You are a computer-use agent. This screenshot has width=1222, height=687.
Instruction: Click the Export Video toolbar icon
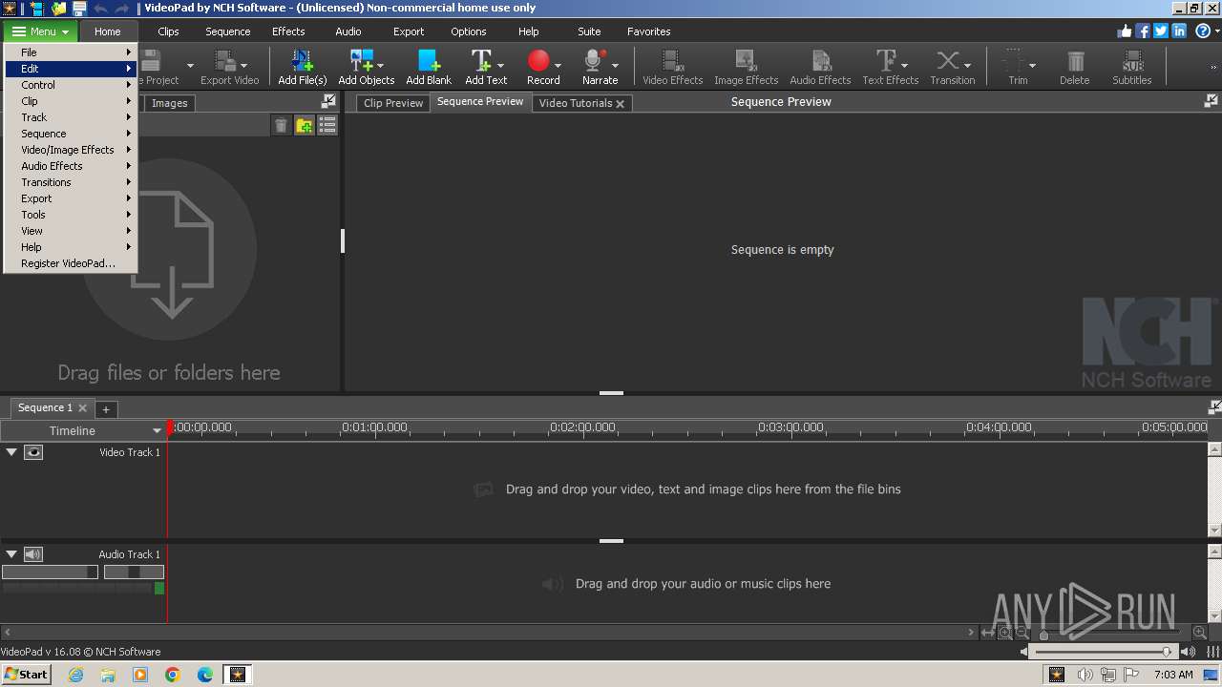225,62
